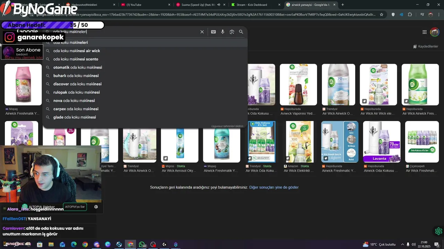This screenshot has width=444, height=249.
Task: Mute the Susma tab audio icon
Action: pos(219,5)
